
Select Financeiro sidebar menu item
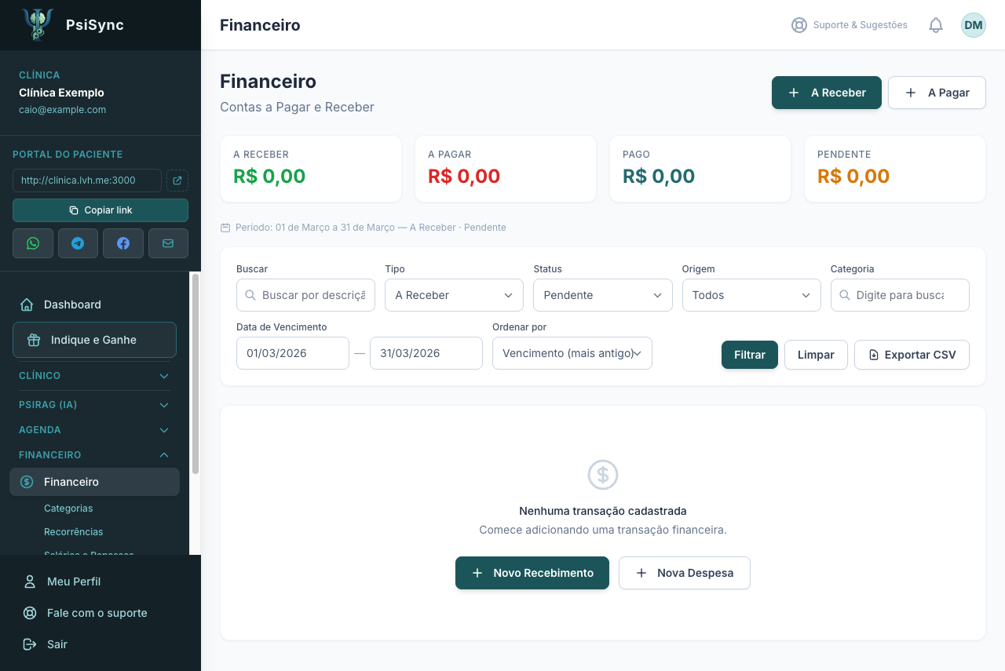click(94, 482)
